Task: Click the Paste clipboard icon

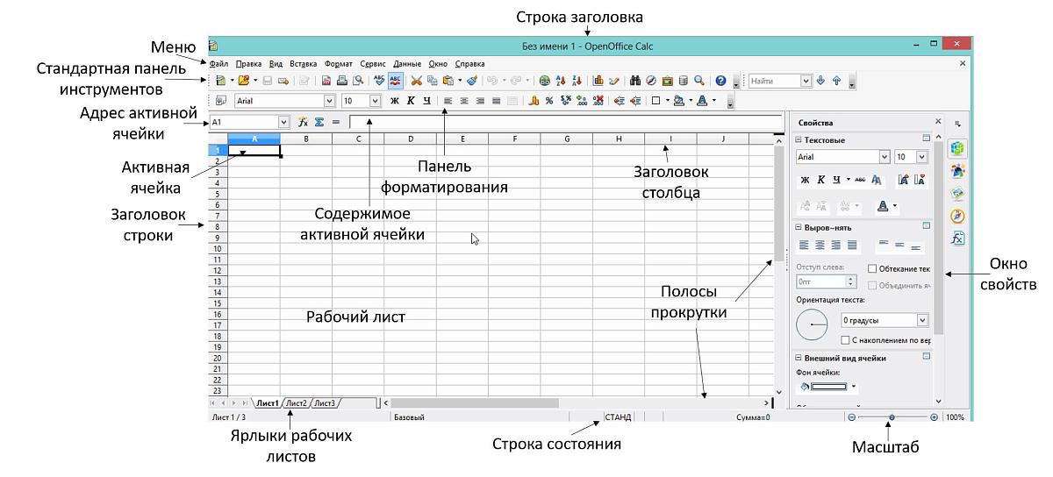Action: click(448, 81)
